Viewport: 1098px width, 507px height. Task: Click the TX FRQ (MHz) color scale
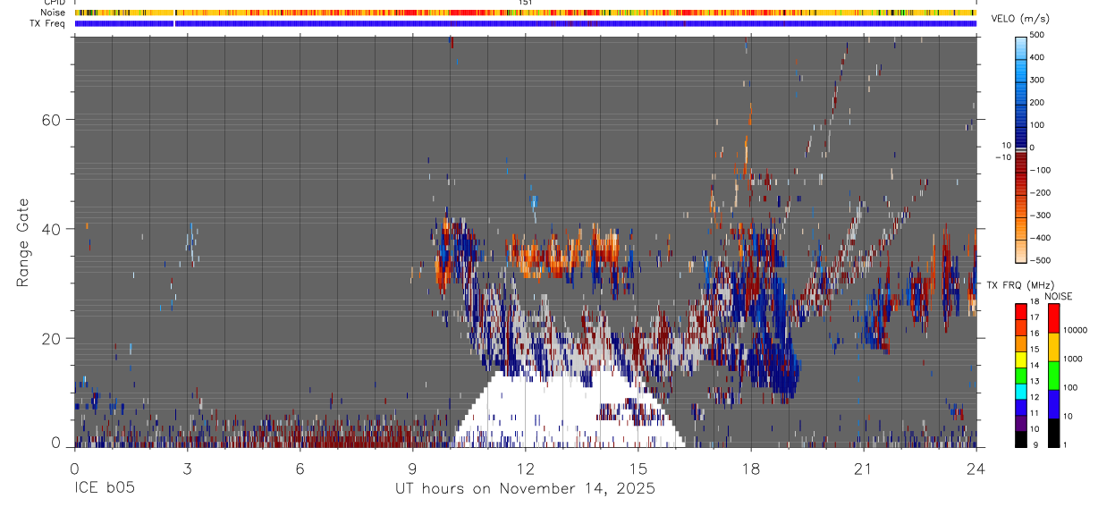point(1022,374)
